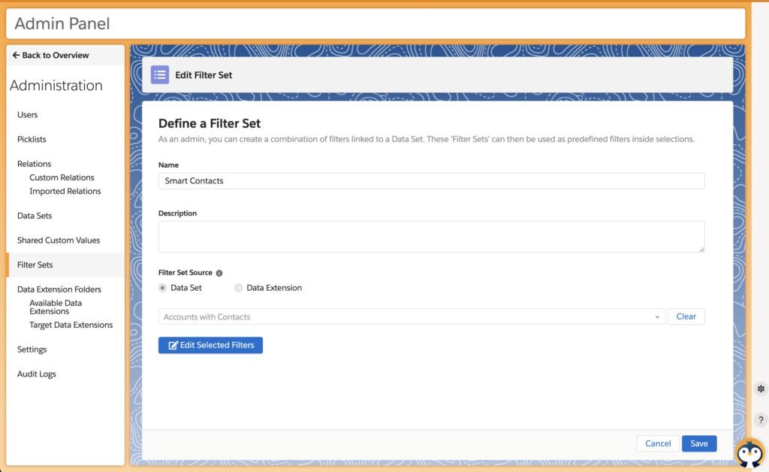Screen dimensions: 769x472
Task: Open Imported Relations page
Action: pyautogui.click(x=65, y=192)
